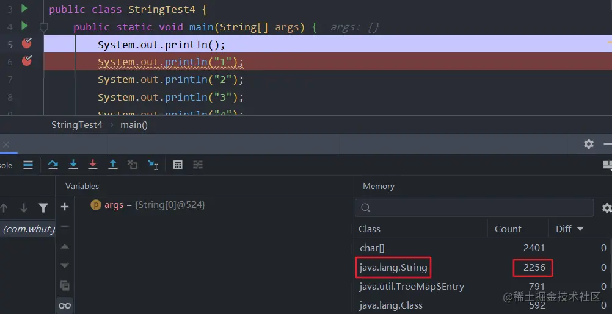Open the Memory panel gear settings

click(x=607, y=208)
